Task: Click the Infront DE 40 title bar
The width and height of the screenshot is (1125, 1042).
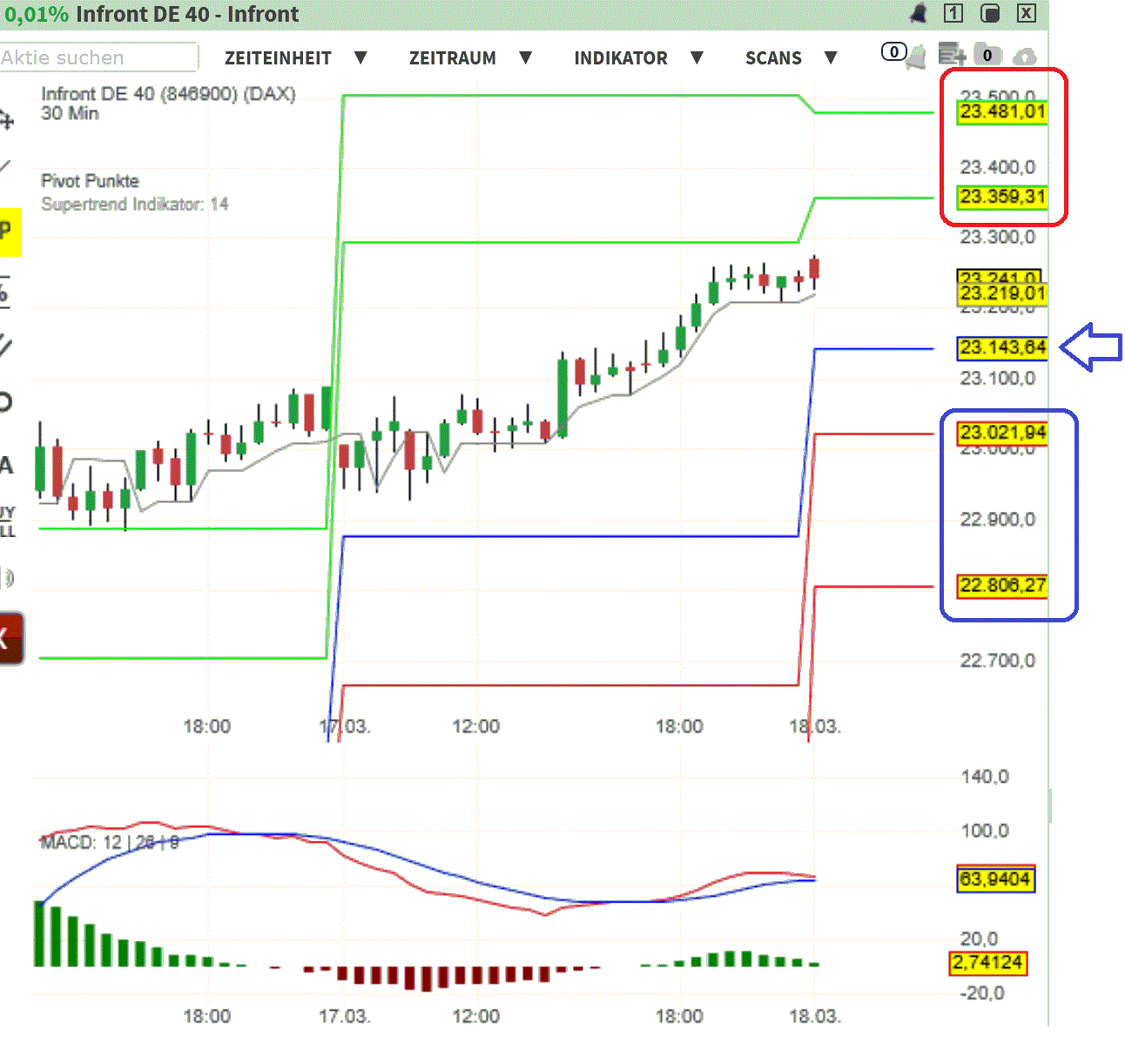Action: click(188, 14)
